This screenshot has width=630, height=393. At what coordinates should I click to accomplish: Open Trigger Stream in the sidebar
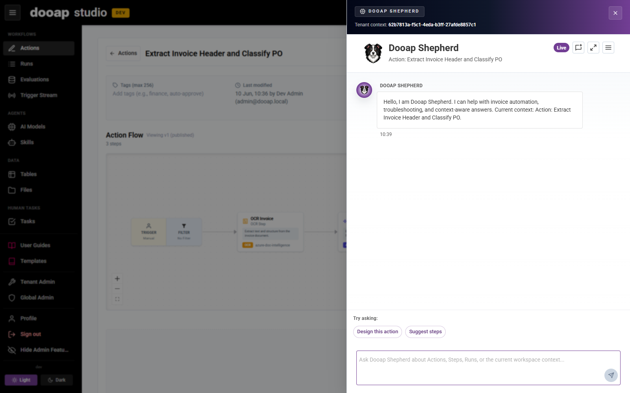[x=39, y=95]
